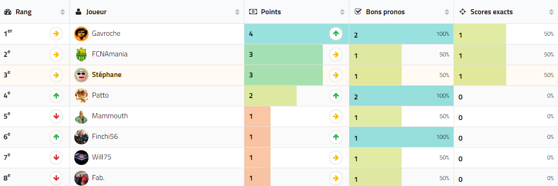This screenshot has height=186, width=558.
Task: Click Stéphane's avatar icon
Action: [81, 75]
